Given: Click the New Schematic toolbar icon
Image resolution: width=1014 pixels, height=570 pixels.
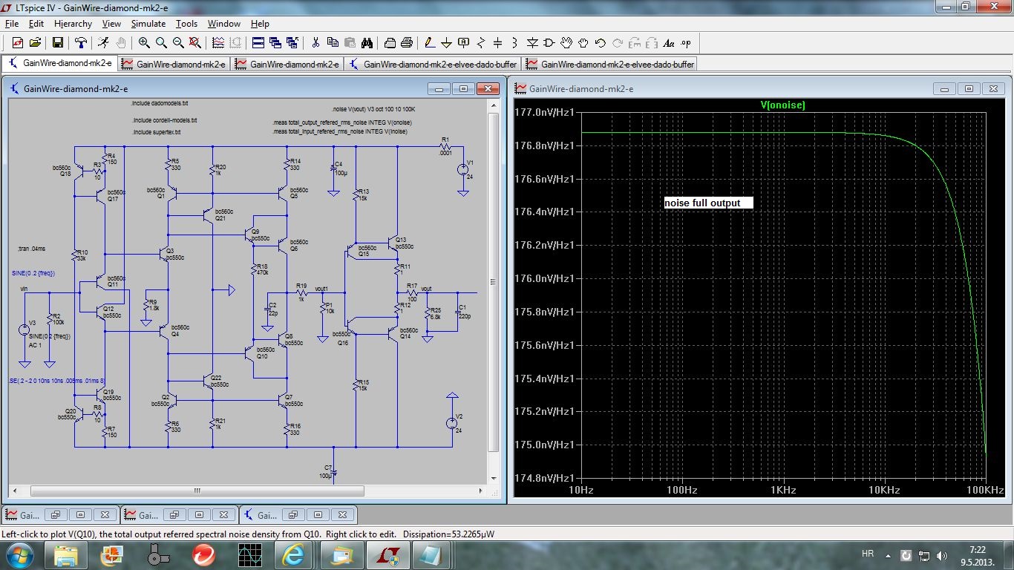Looking at the screenshot, I should [x=17, y=42].
